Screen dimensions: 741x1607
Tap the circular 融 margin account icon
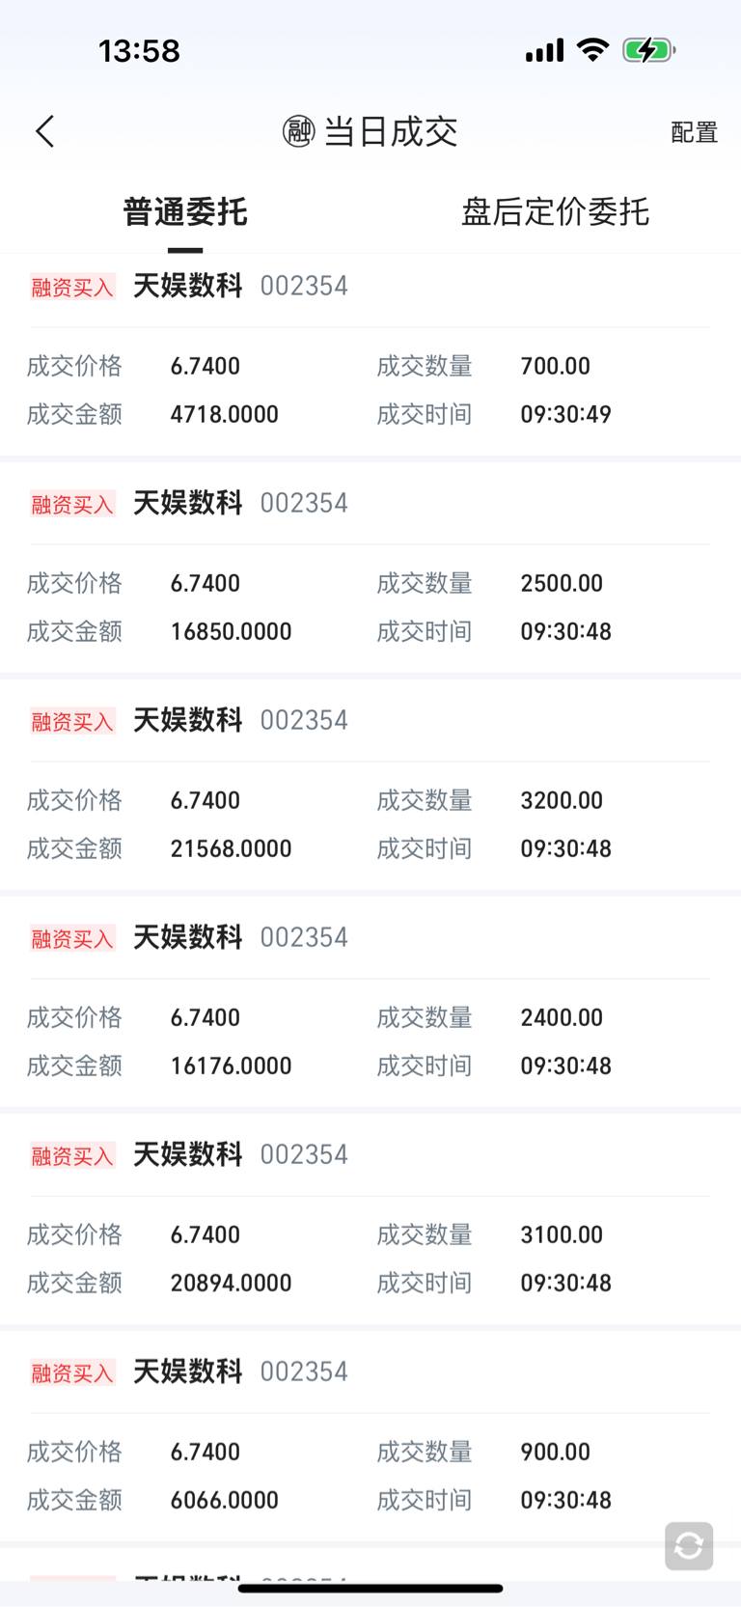pyautogui.click(x=298, y=131)
